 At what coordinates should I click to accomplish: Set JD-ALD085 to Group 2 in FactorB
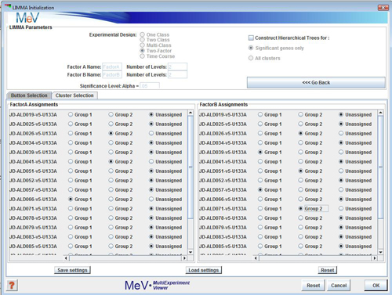(x=300, y=246)
